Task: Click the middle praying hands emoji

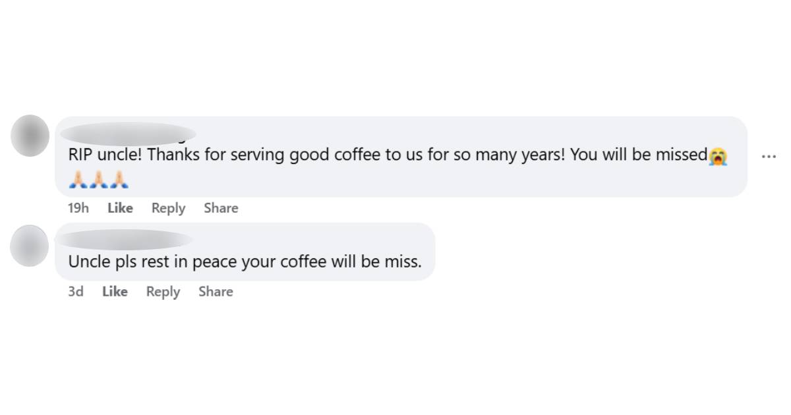Action: [99, 180]
